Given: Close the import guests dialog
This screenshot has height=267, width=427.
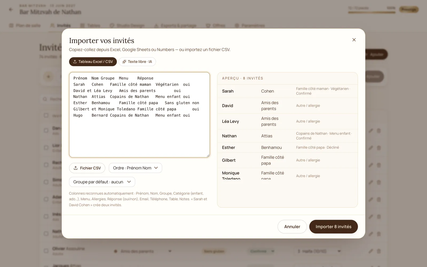Looking at the screenshot, I should pyautogui.click(x=354, y=40).
